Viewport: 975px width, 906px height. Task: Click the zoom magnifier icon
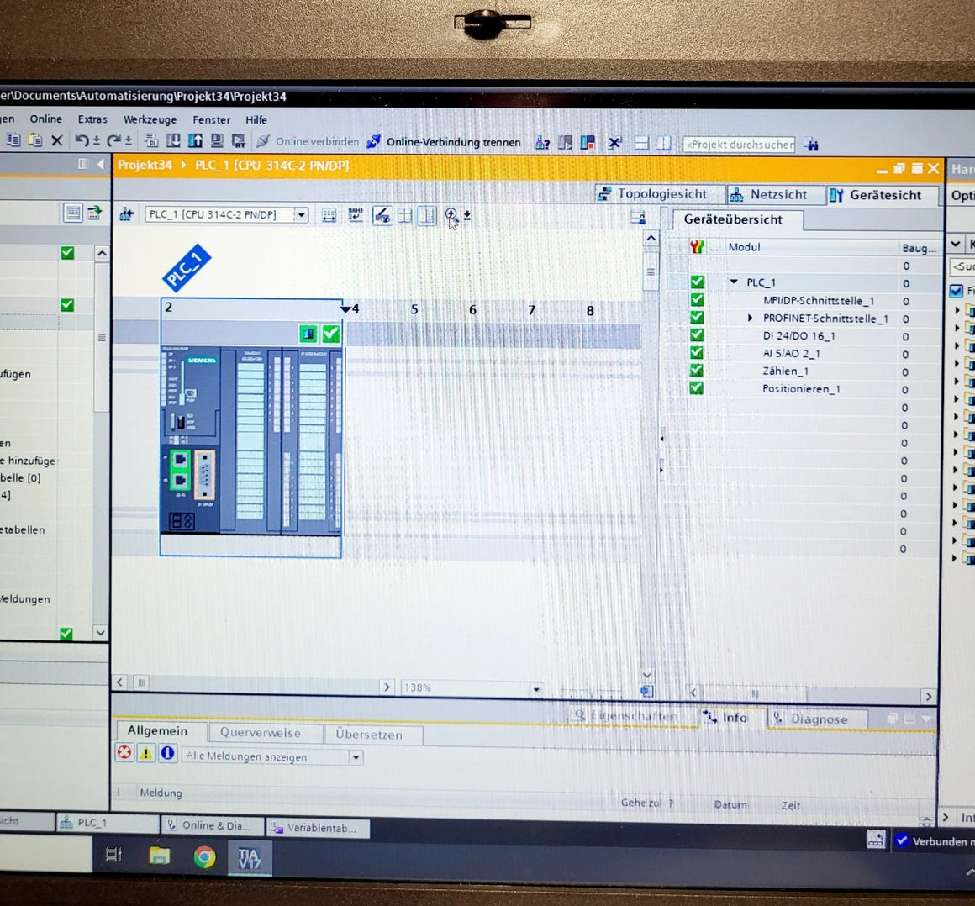click(451, 216)
